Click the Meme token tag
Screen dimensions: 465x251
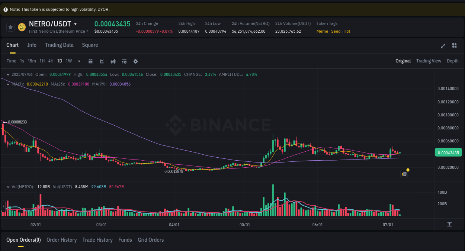322,31
